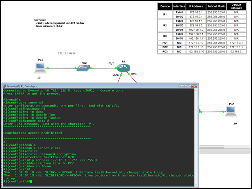Click IP address cell 192.168.1.1
The height and width of the screenshot is (189, 252).
(196, 38)
